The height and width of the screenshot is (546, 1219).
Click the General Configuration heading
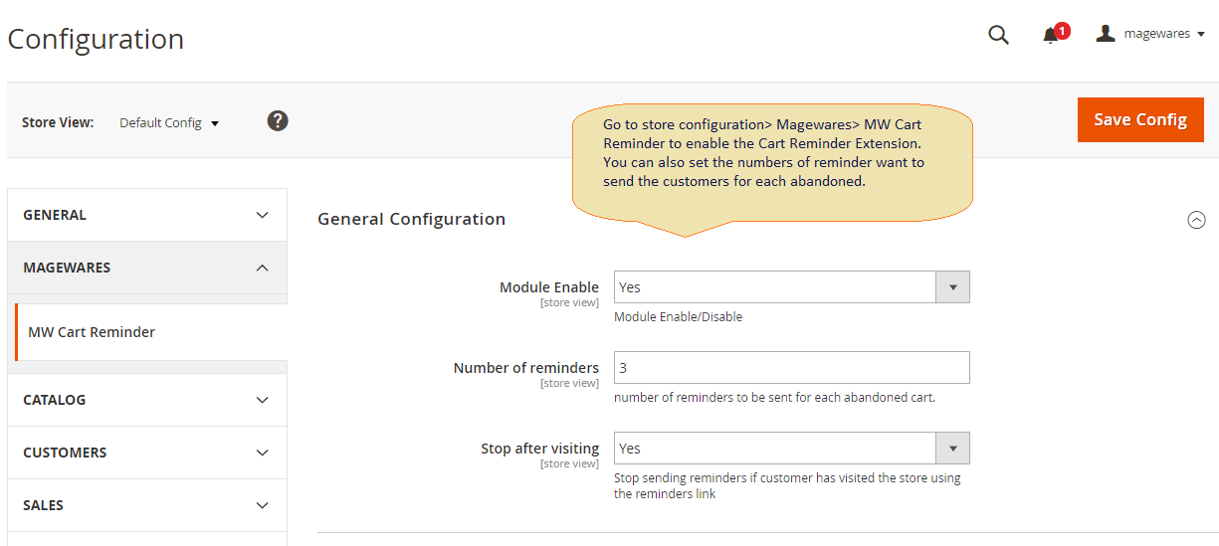(x=411, y=219)
